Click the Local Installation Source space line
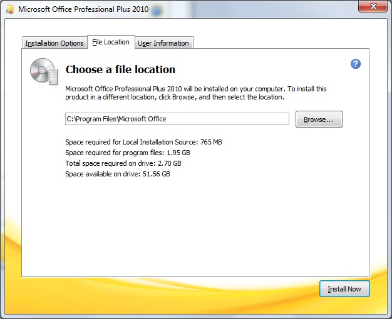This screenshot has width=392, height=319. (x=143, y=142)
